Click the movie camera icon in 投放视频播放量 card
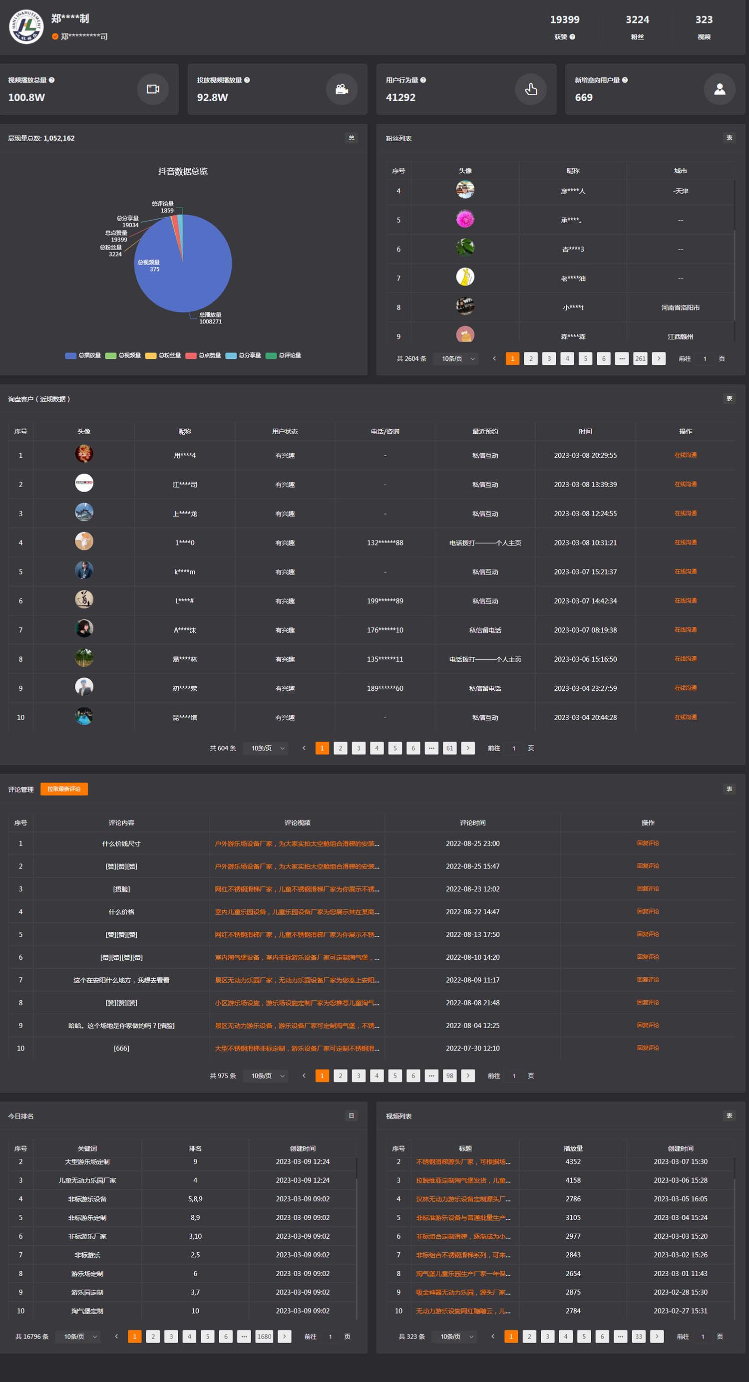 point(342,89)
